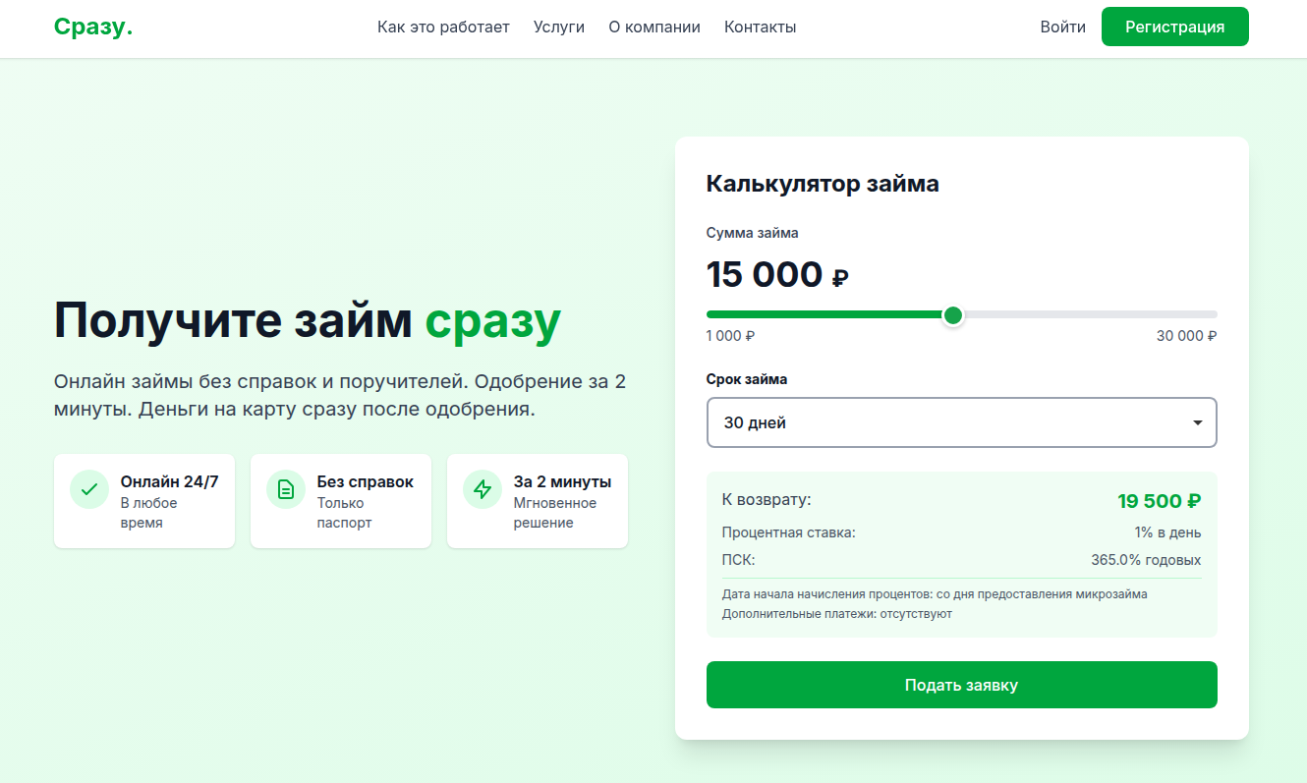Image resolution: width=1307 pixels, height=783 pixels.
Task: Click the lightning icon on За 2 минуты card
Action: pos(482,488)
